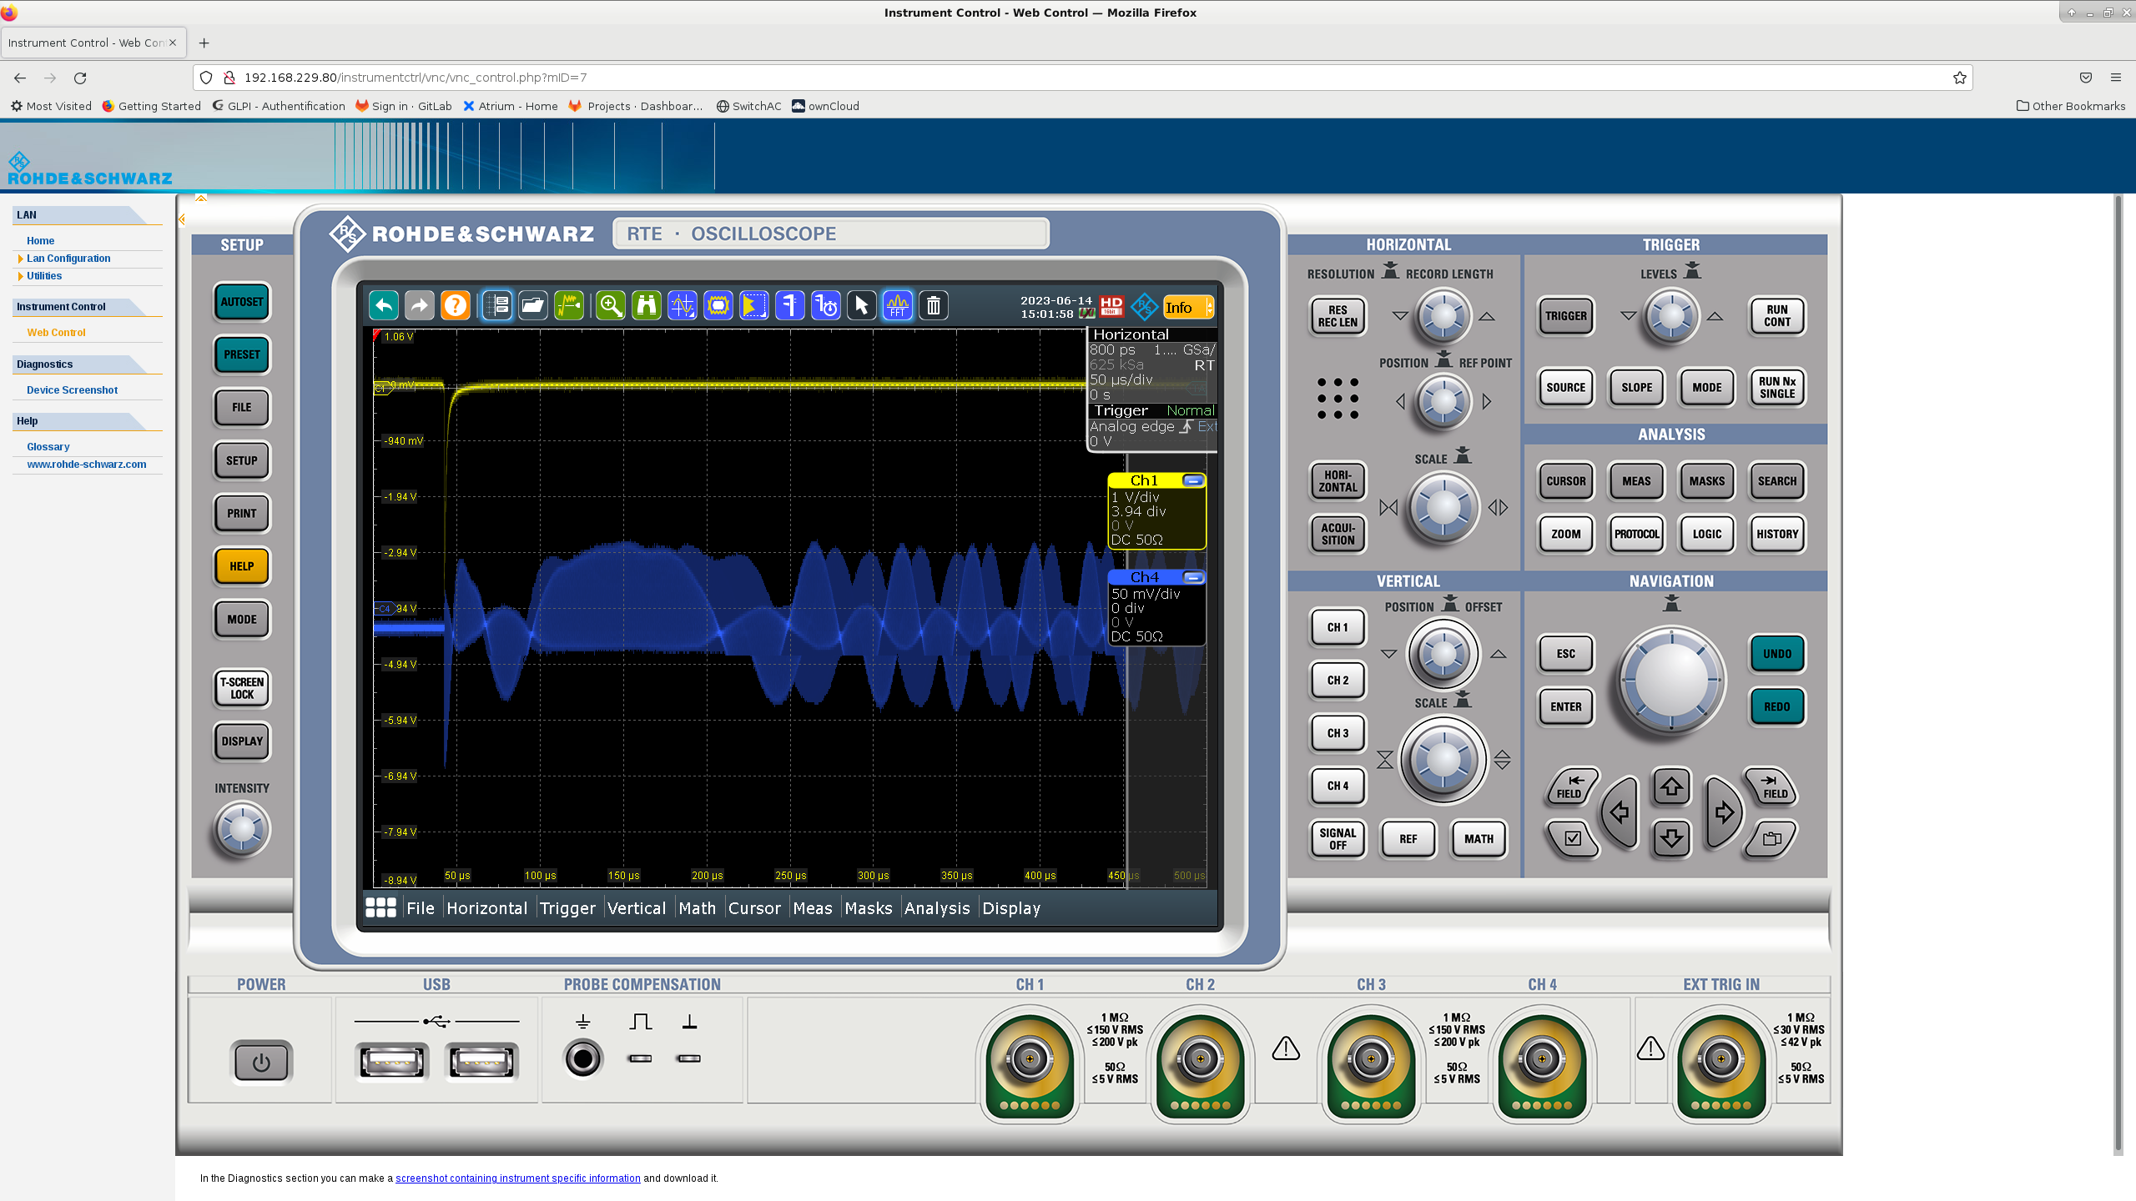
Task: Open the Trigger menu
Action: pos(567,908)
